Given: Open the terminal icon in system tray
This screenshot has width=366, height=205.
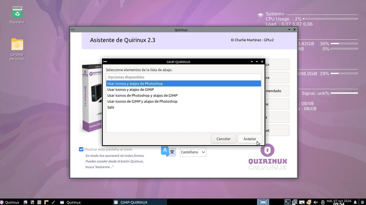Looking at the screenshot, I should (287, 202).
